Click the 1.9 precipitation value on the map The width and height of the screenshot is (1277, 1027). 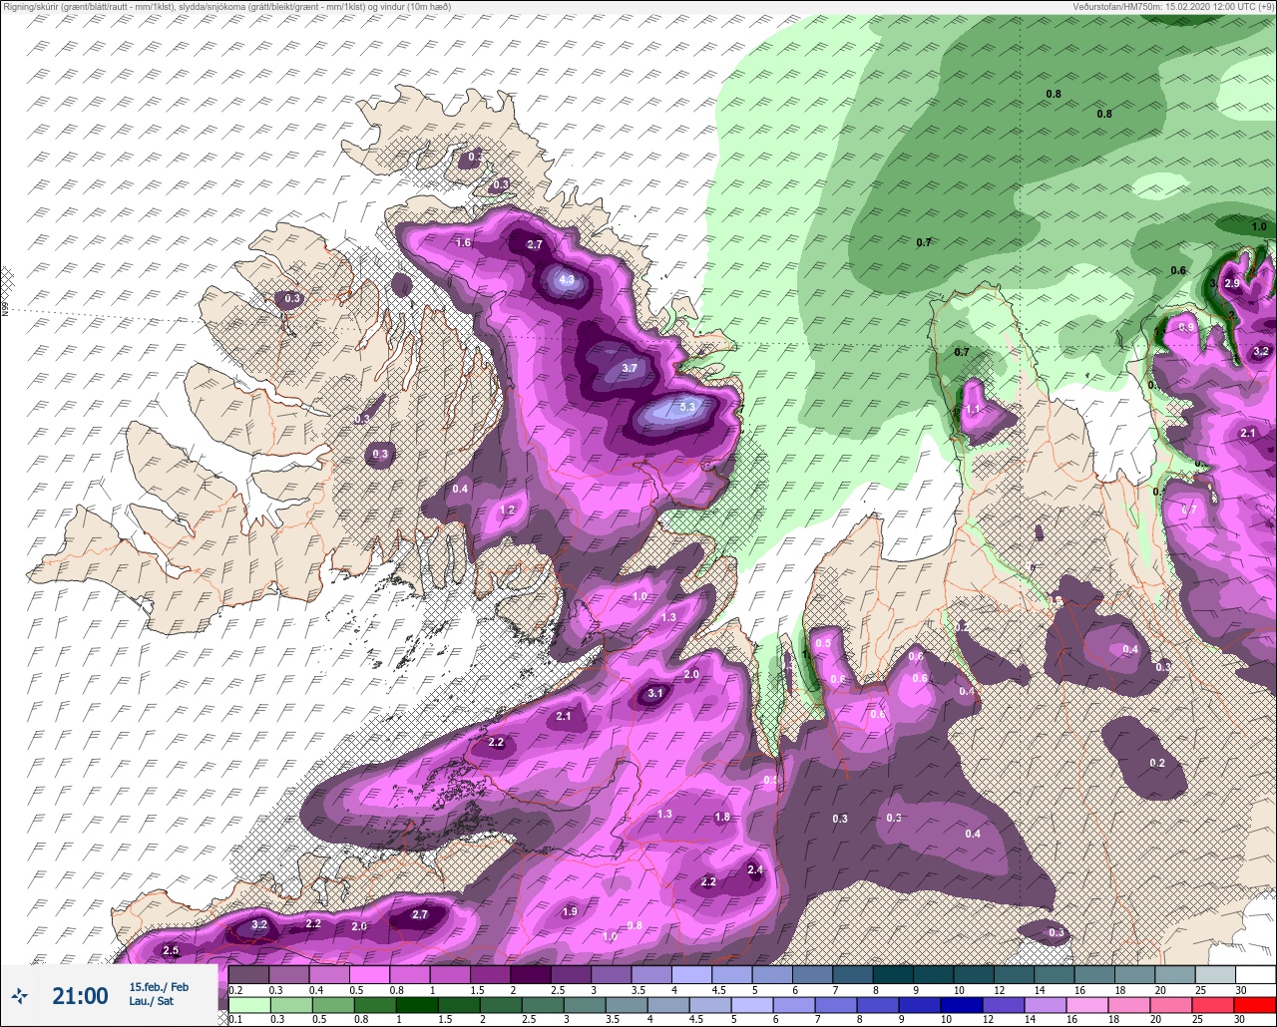coord(570,911)
